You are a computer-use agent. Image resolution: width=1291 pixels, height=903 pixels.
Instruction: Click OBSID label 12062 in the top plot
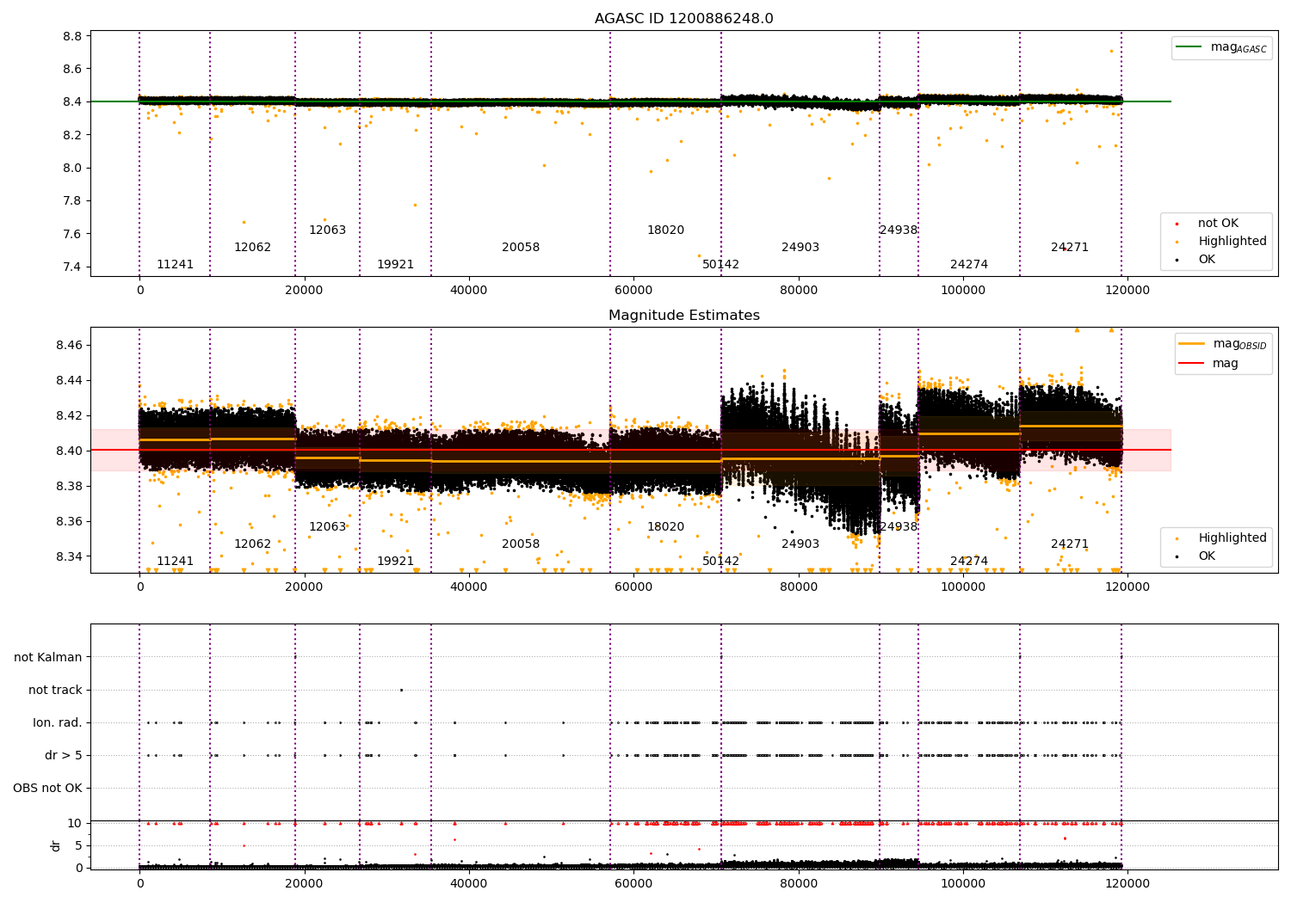252,248
